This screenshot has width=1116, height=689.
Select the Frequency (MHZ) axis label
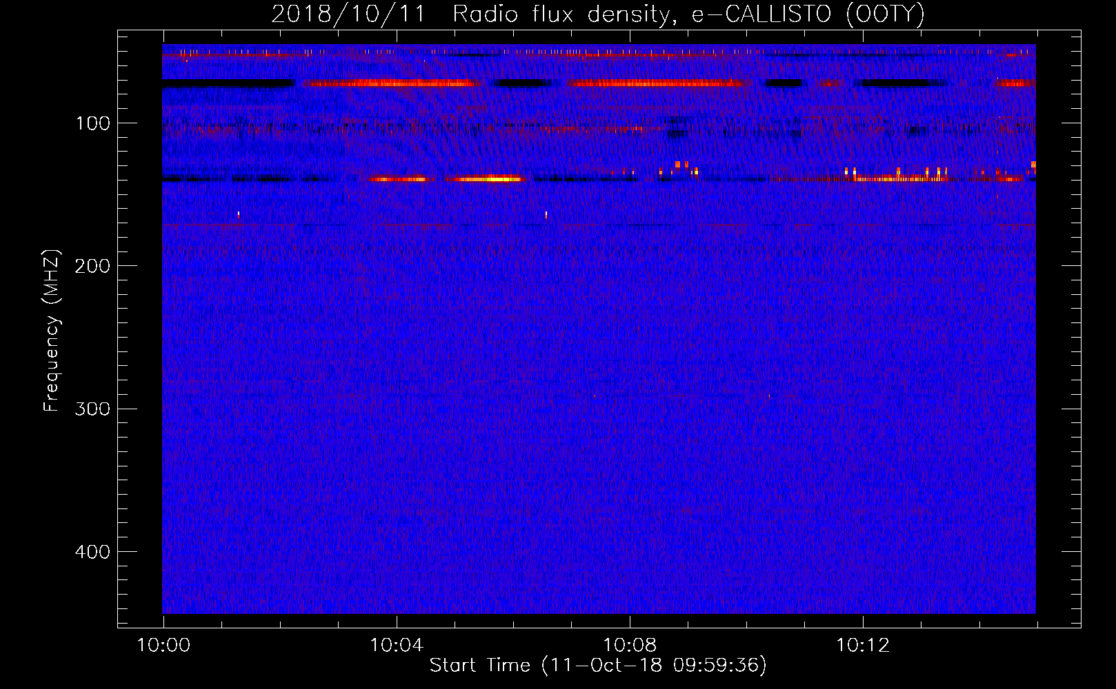52,331
